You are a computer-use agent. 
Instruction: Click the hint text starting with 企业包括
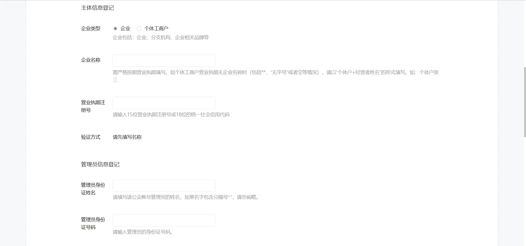coord(161,38)
